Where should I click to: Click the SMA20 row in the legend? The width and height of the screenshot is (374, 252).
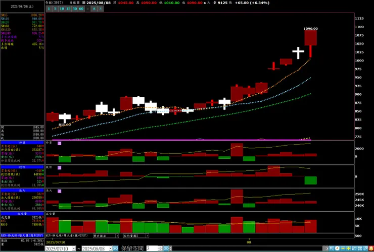coord(22,22)
